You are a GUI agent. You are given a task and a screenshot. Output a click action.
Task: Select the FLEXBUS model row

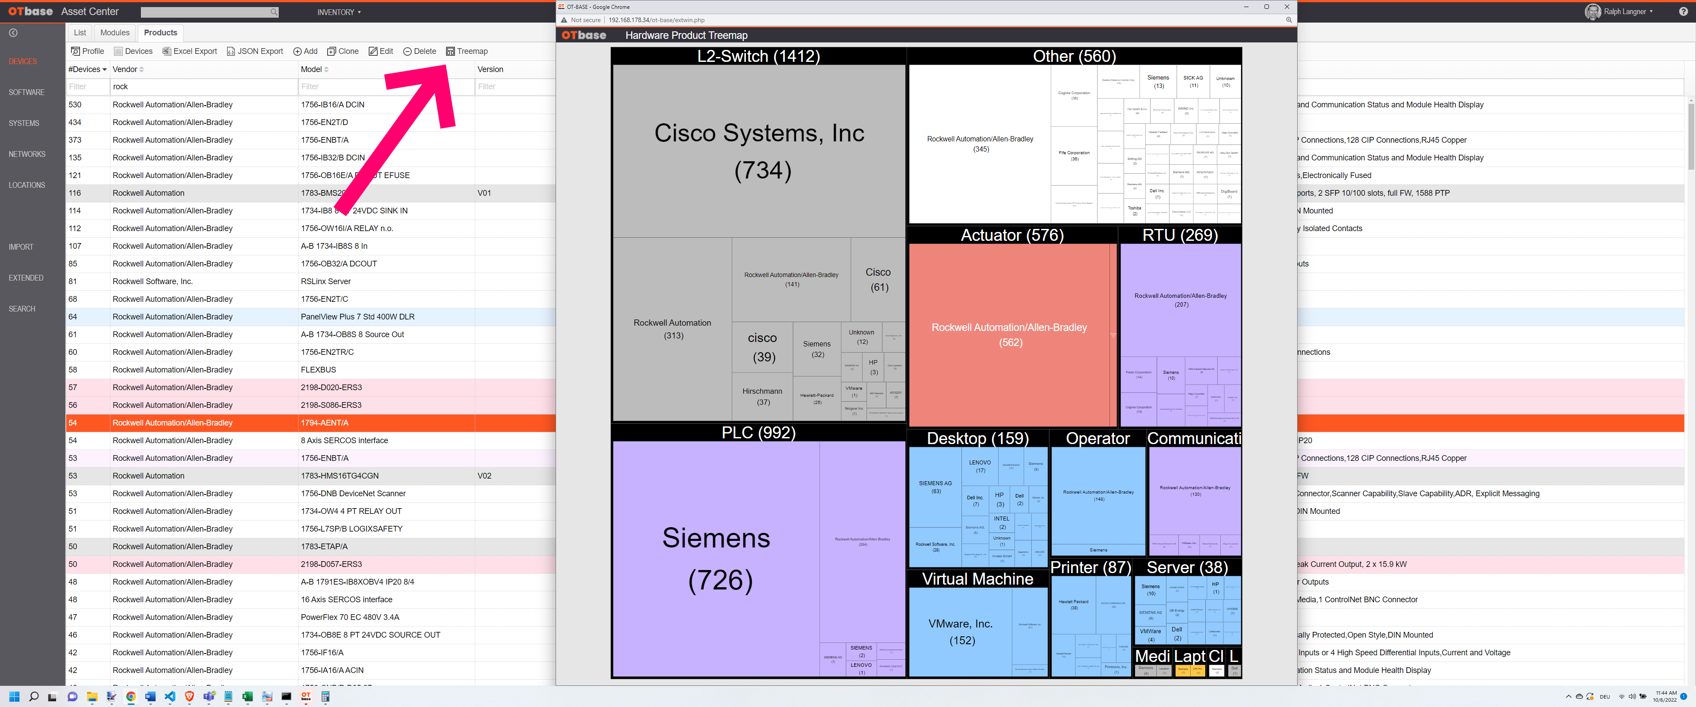coord(311,370)
